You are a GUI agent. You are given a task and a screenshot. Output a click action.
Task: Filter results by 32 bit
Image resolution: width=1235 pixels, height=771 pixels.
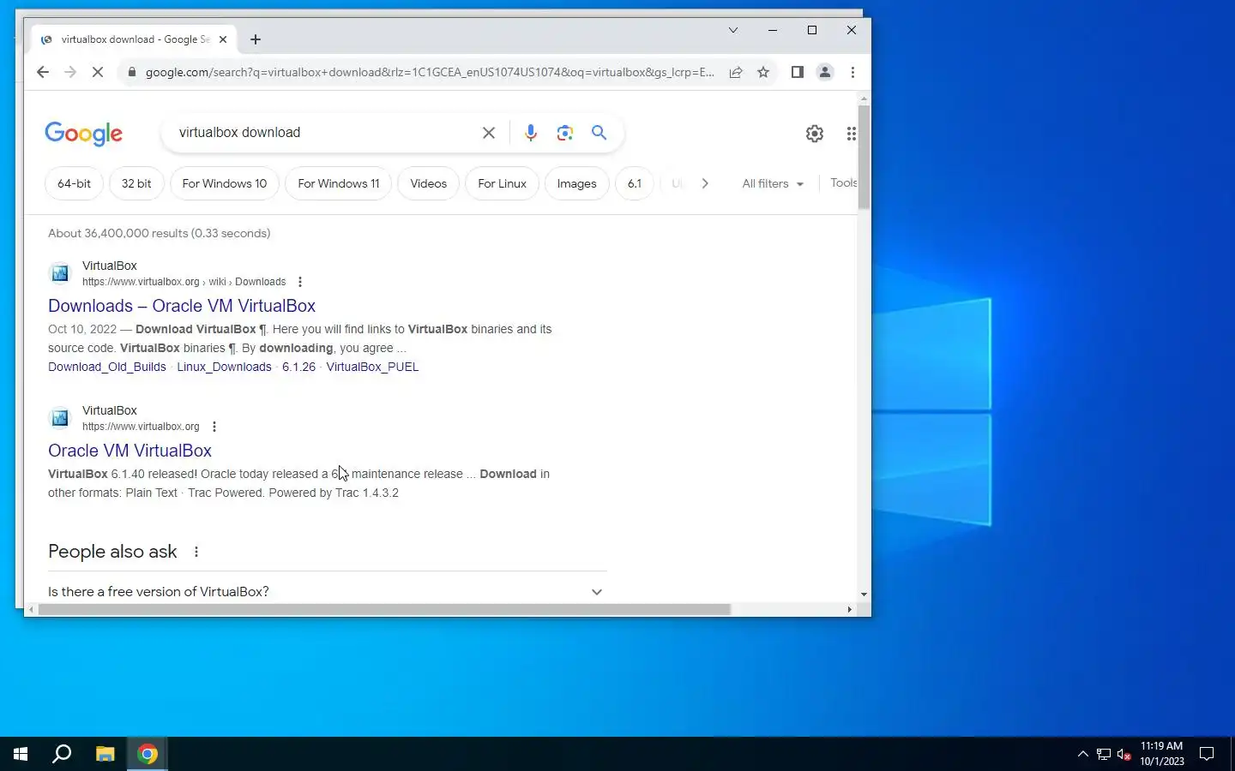(136, 183)
